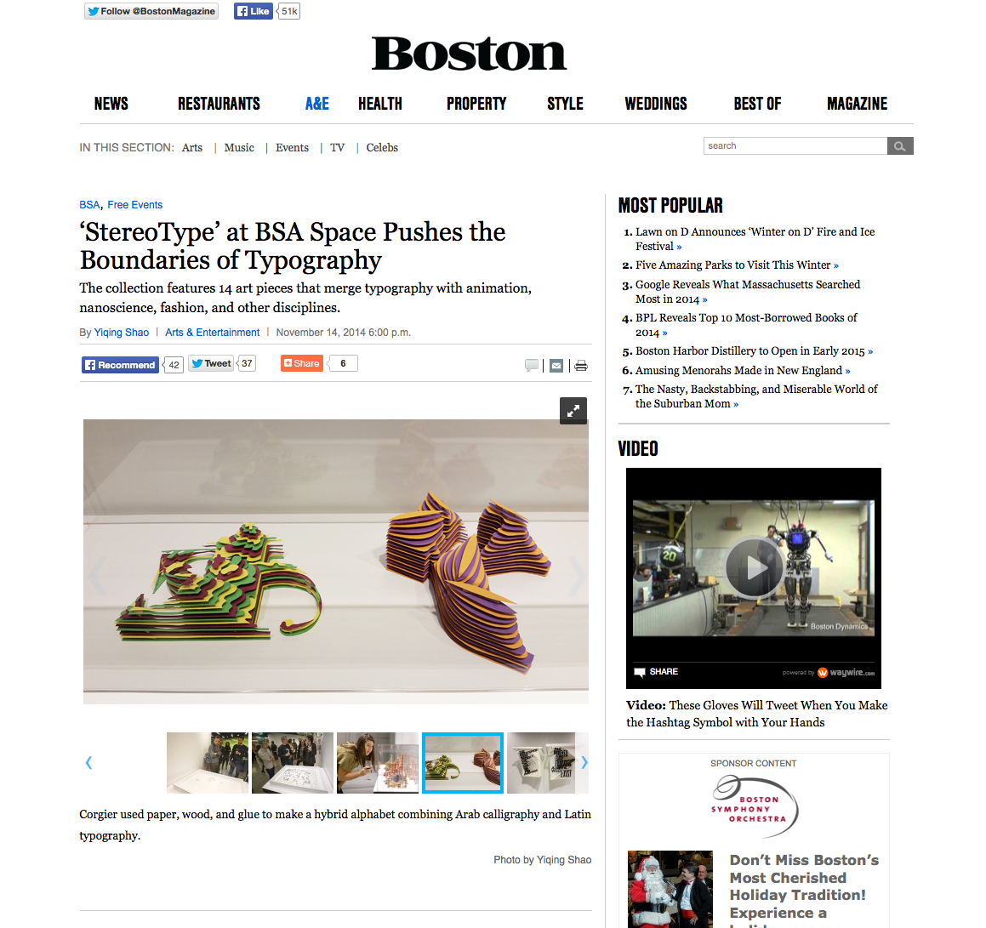Image resolution: width=986 pixels, height=928 pixels.
Task: Advance thumbnails with the right chevron
Action: click(x=584, y=763)
